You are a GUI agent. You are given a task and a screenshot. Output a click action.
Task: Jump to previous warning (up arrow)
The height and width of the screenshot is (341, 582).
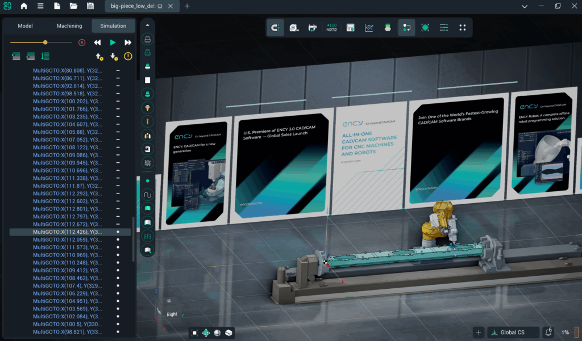pos(99,56)
